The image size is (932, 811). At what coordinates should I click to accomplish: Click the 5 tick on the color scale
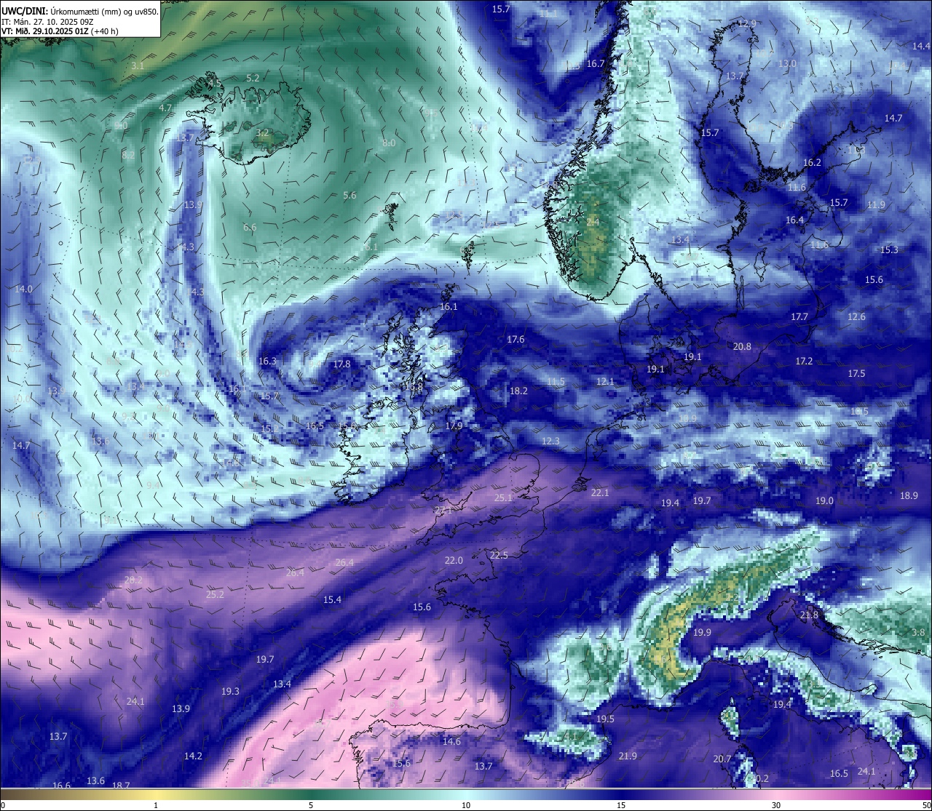(x=311, y=805)
